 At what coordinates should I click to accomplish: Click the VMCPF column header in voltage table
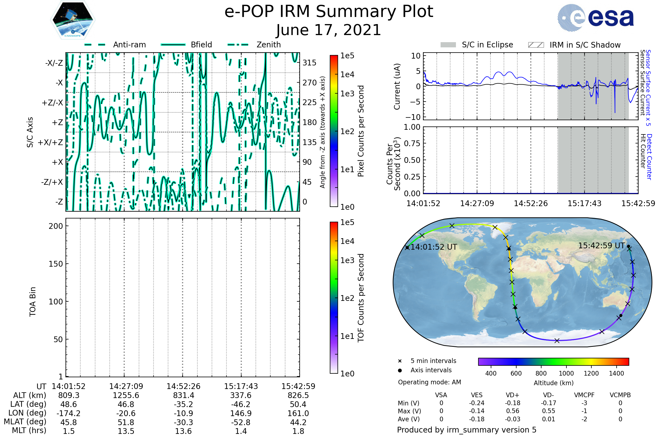tap(584, 395)
